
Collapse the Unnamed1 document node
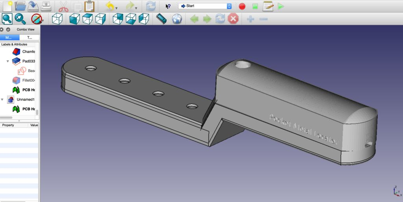2,100
